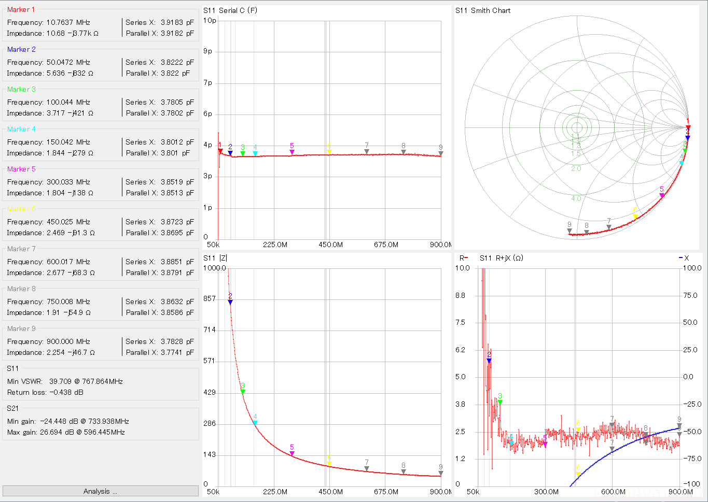Viewport: 708px width, 502px height.
Task: Click the frequency value 150.042 MHz
Action: pos(68,142)
